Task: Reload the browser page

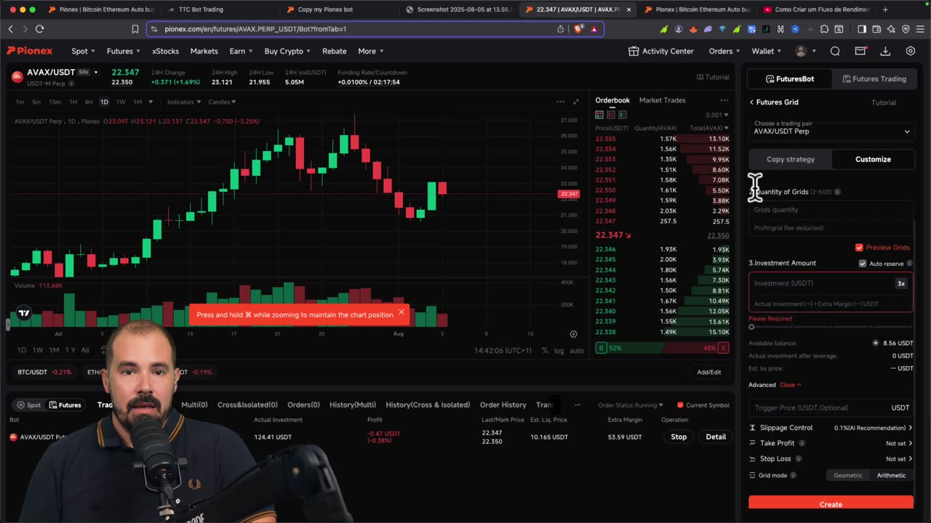Action: click(39, 29)
